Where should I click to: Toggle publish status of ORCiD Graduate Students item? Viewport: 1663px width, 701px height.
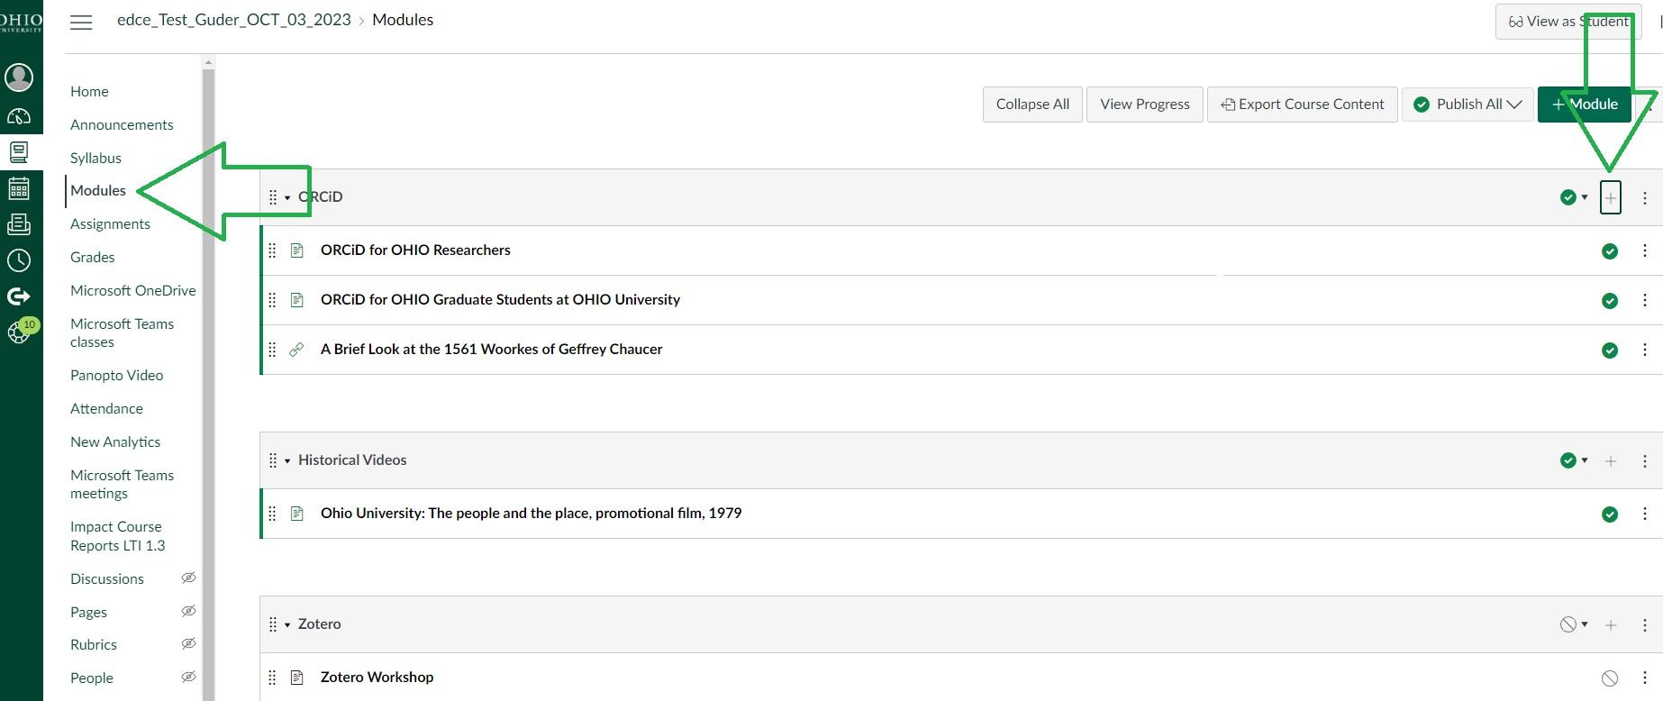tap(1610, 301)
